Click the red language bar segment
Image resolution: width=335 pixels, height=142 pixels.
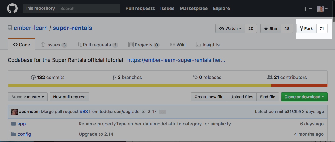pos(299,85)
